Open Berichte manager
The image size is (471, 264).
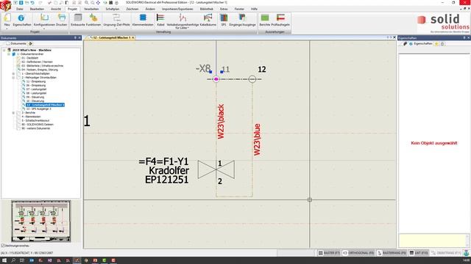point(265,20)
